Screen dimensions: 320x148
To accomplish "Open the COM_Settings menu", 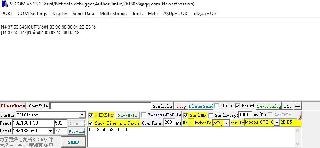I will click(32, 14).
